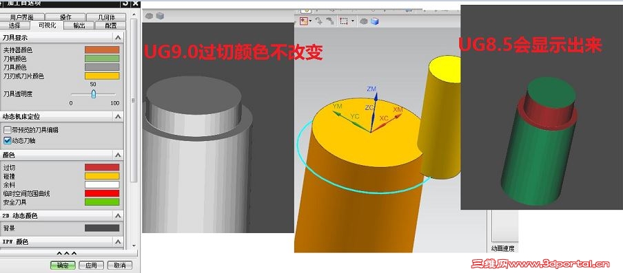Click the selection filter icon in viewport toolbar
Screen dimensions: 623x273
click(x=303, y=21)
